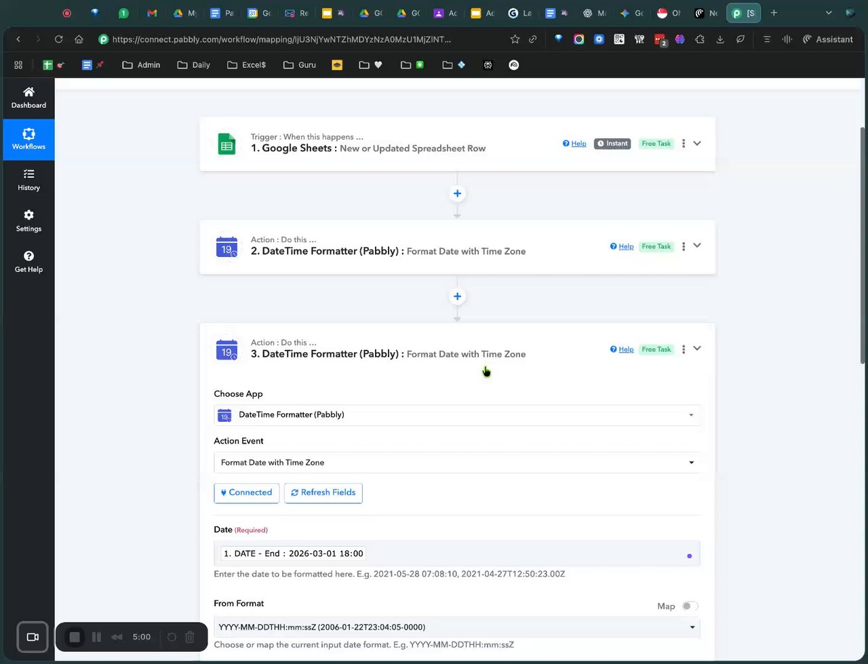Go back to the previous page
868x664 pixels.
point(18,39)
